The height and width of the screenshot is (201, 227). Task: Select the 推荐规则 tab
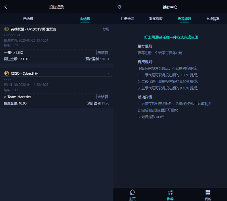pyautogui.click(x=184, y=19)
